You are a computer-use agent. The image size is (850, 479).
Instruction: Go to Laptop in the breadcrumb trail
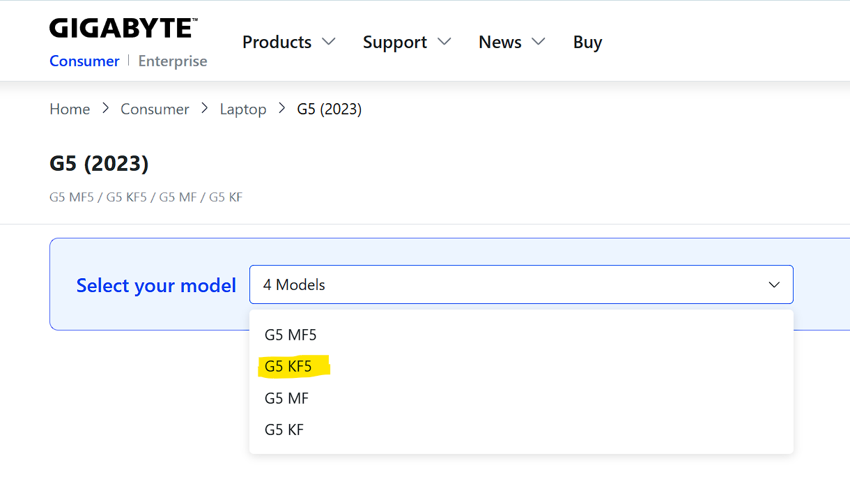(x=243, y=109)
